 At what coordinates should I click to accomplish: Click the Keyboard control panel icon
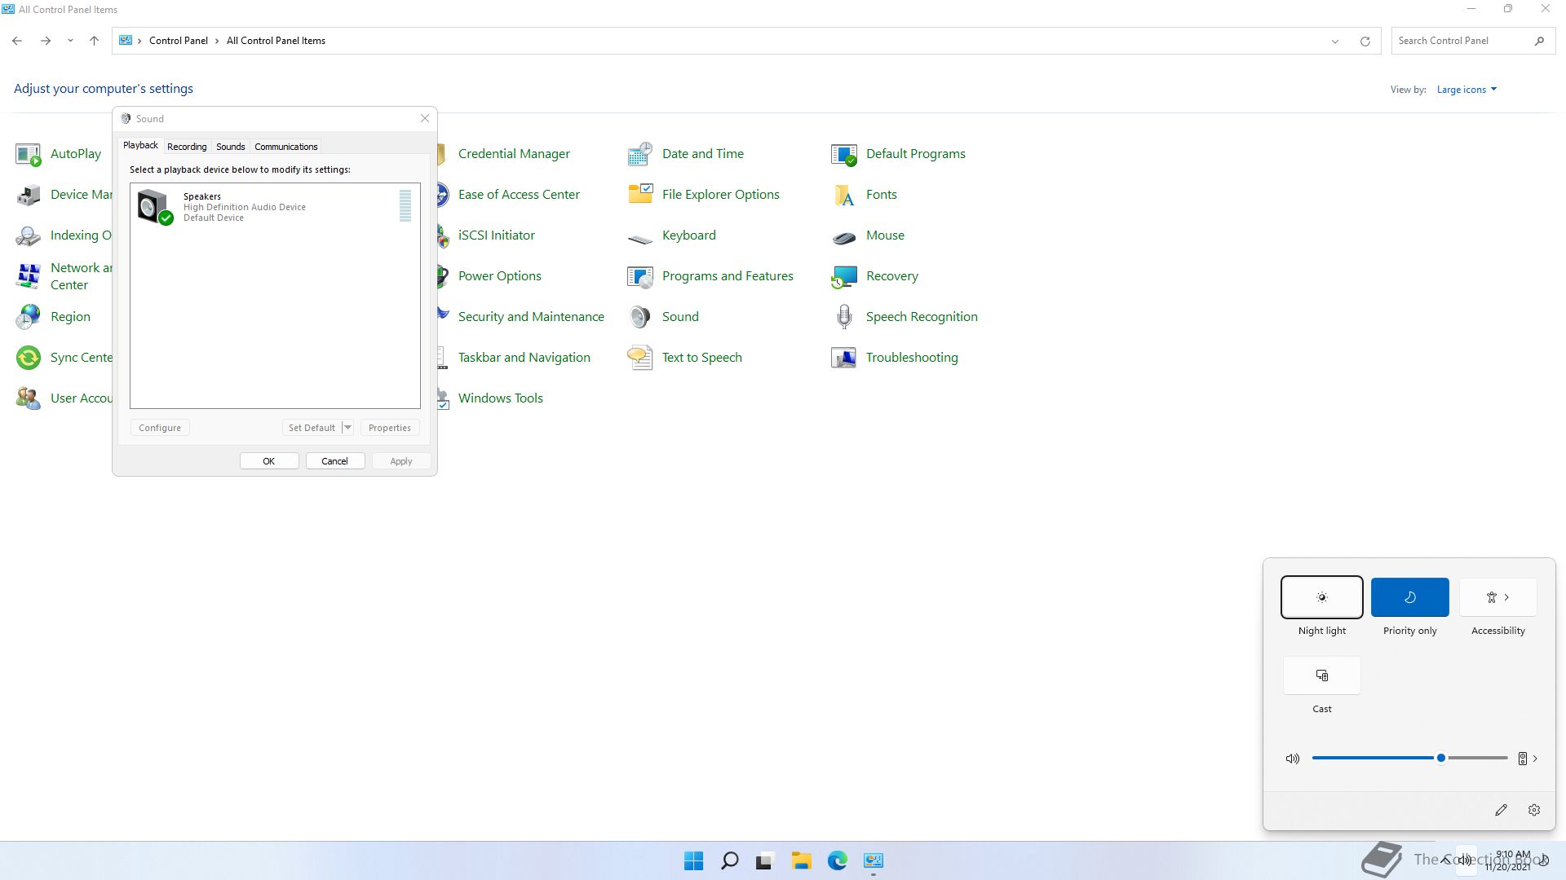[640, 237]
